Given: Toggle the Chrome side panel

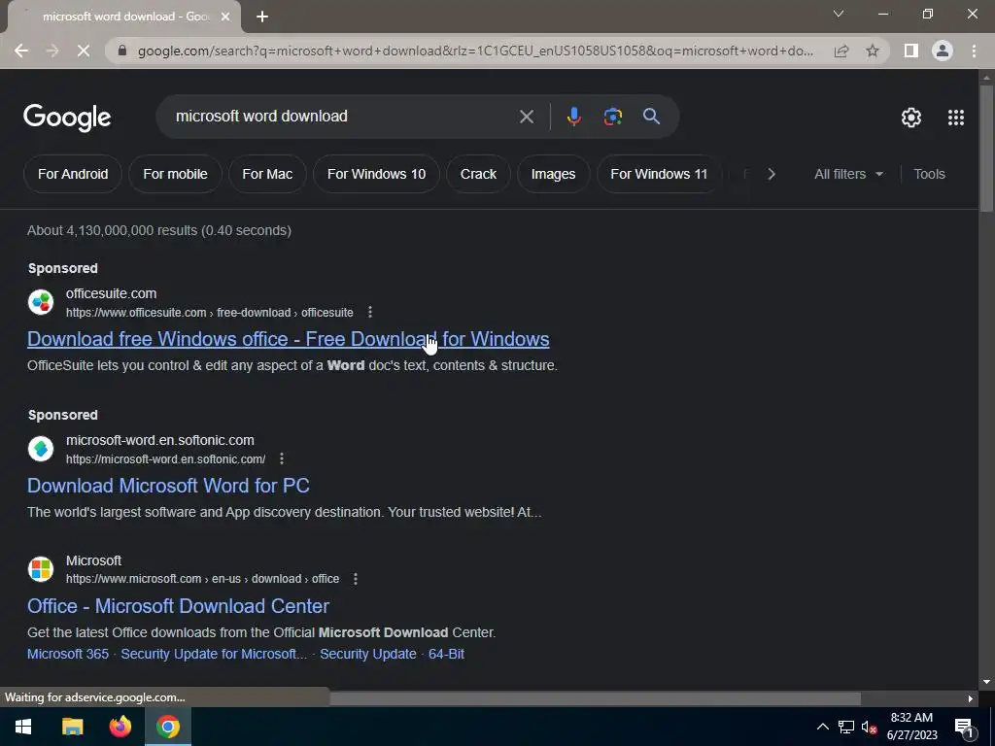Looking at the screenshot, I should point(910,51).
